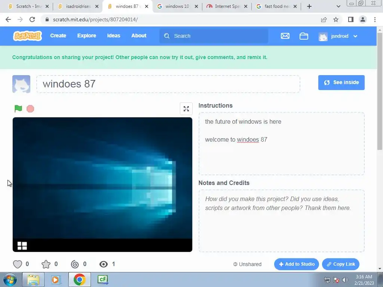
Task: Toggle the browser side panel
Action: (x=351, y=19)
